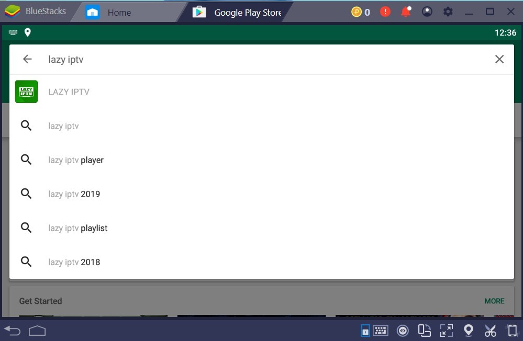Screen dimensions: 523x341
Task: Select the 'LAZY IPTV' app suggestion
Action: point(262,92)
